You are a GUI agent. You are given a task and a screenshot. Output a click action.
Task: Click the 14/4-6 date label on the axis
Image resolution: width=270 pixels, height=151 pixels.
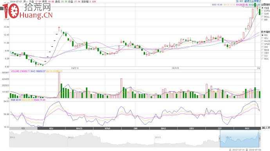[175, 68]
